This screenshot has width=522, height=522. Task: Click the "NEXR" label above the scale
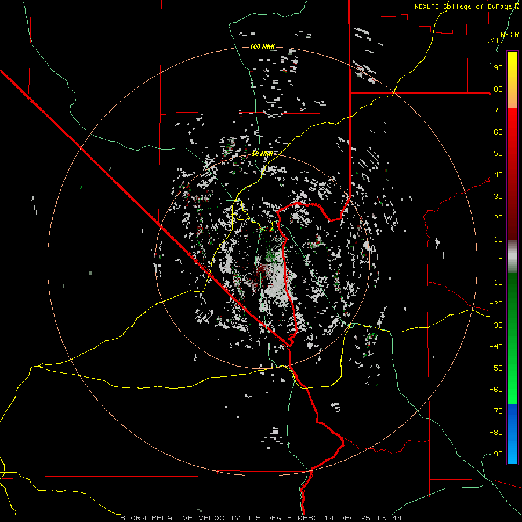click(x=510, y=35)
